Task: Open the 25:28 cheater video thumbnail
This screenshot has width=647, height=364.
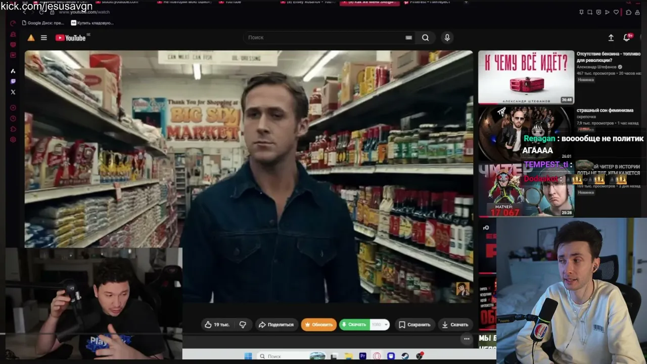Action: (526, 190)
